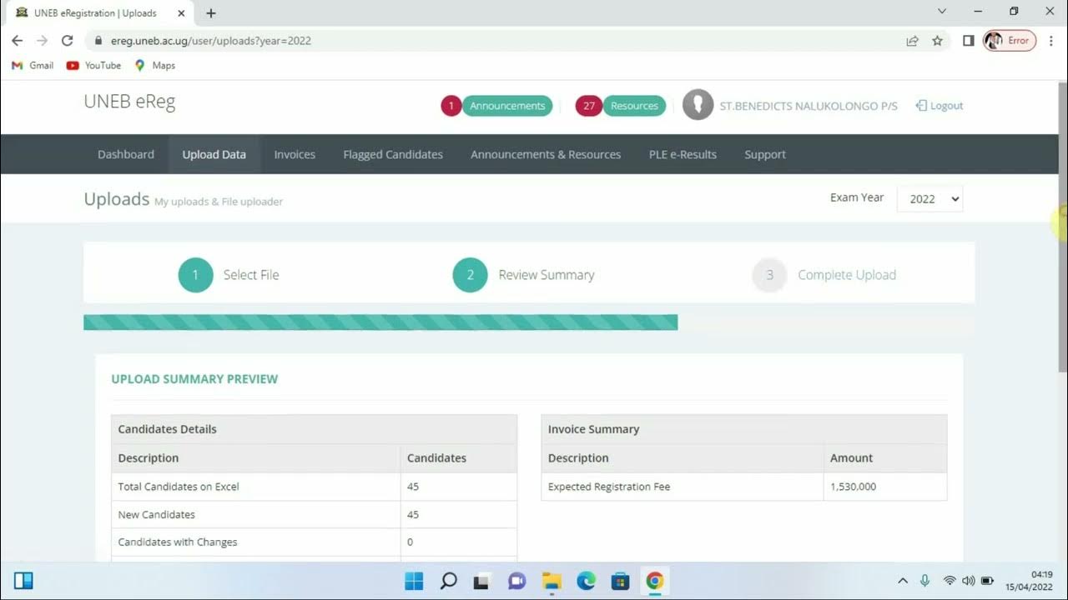The height and width of the screenshot is (600, 1068).
Task: Launch the Teams chat taskbar icon
Action: tap(516, 581)
